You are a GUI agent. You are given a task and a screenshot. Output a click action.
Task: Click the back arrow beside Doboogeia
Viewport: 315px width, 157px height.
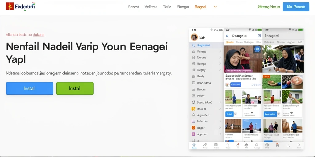[227, 36]
